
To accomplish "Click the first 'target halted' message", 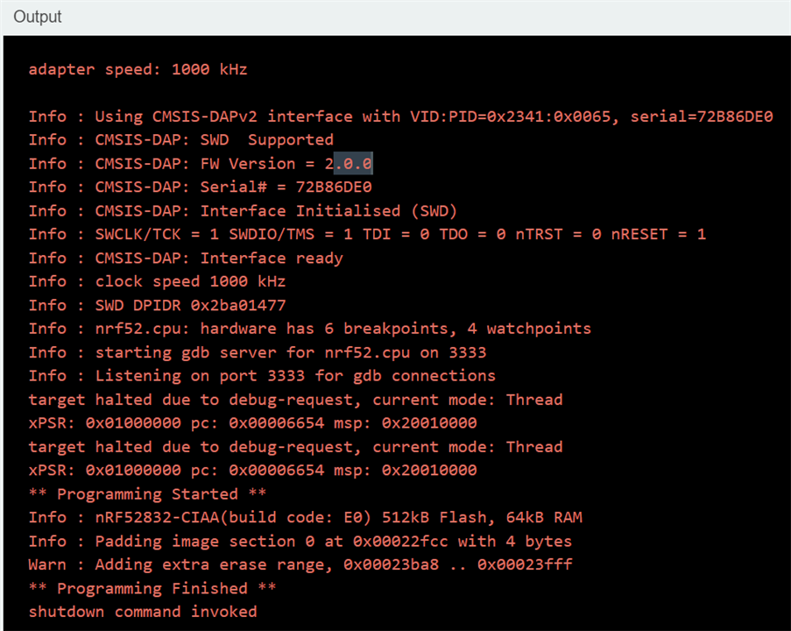I will tap(295, 399).
